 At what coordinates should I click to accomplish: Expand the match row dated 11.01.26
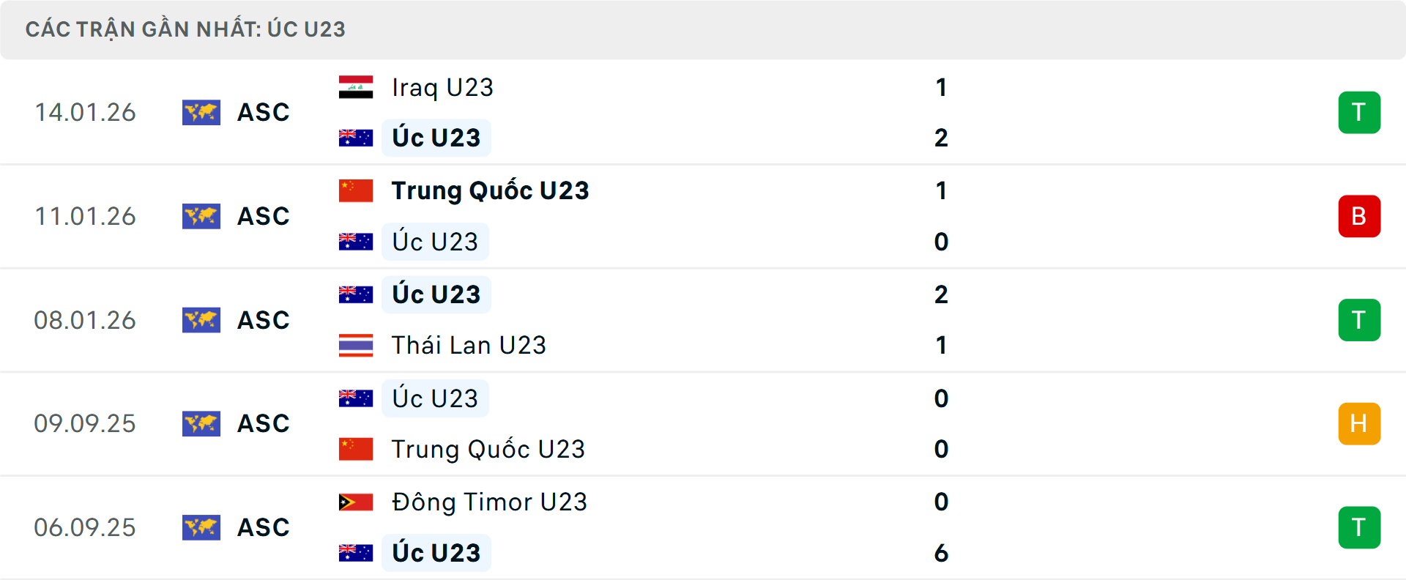(x=703, y=216)
